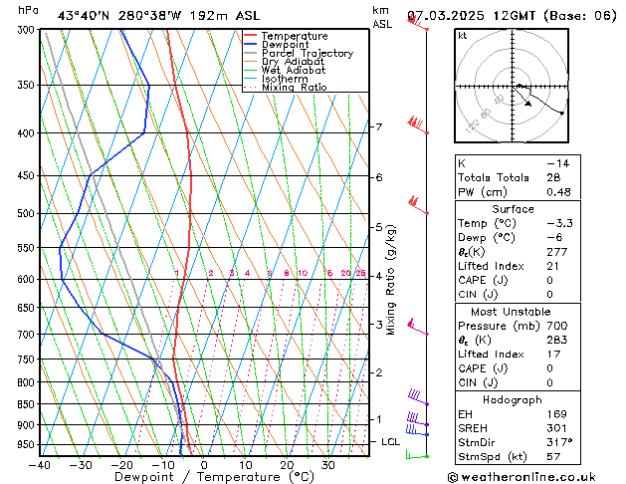This screenshot has height=484, width=626.
Task: Click the LCL marker label
Action: click(x=390, y=441)
